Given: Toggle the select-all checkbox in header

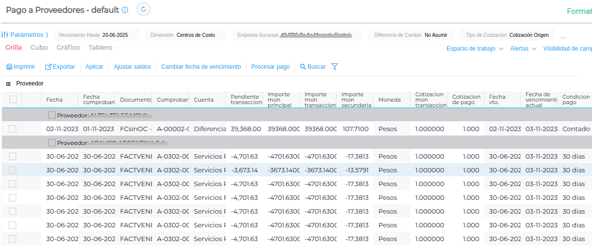Looking at the screenshot, I should (x=13, y=99).
